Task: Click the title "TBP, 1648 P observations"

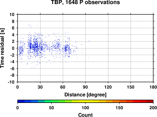Action: click(85, 2)
